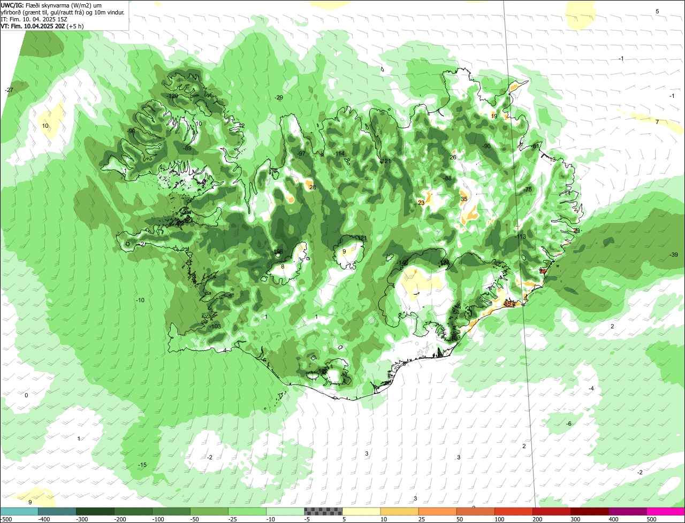Image resolution: width=685 pixels, height=523 pixels.
Task: Choose the 200 to 300 red legend swatch
Action: (x=551, y=511)
